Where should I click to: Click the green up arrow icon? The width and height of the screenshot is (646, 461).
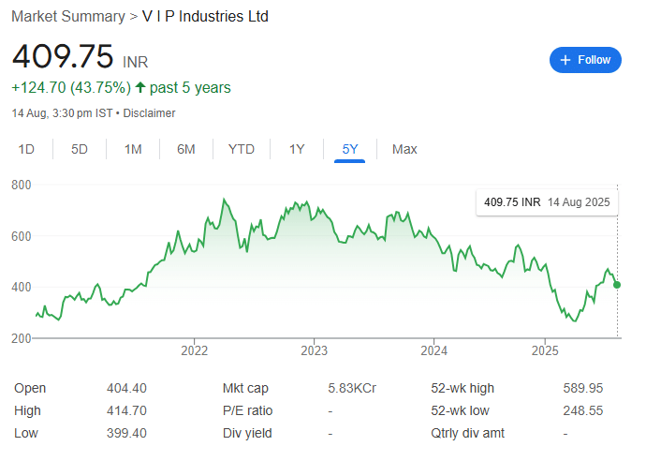(x=140, y=87)
